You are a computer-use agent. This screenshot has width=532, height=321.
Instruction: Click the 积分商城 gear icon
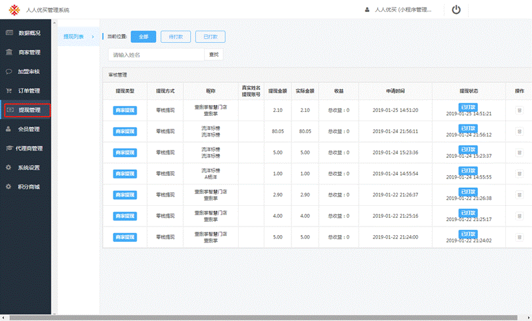pos(9,186)
